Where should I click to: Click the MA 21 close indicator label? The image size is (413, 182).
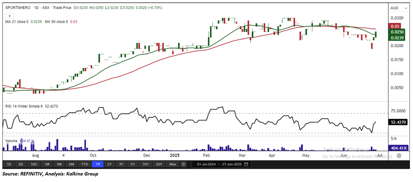click(x=16, y=22)
